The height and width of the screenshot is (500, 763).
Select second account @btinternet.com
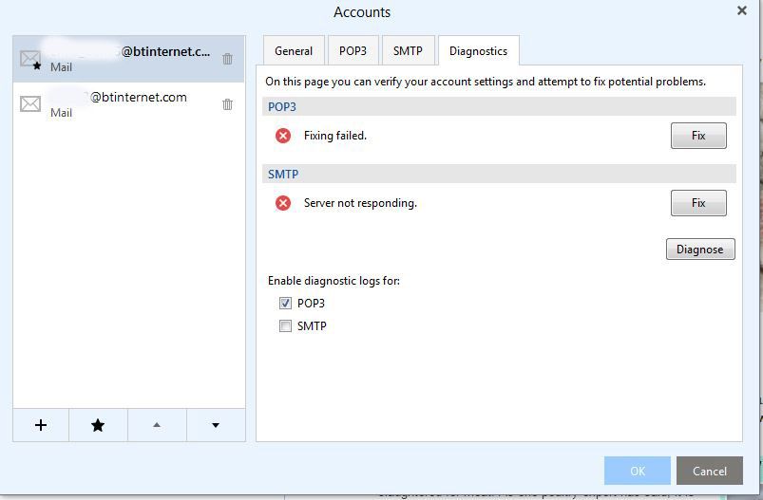coord(129,104)
